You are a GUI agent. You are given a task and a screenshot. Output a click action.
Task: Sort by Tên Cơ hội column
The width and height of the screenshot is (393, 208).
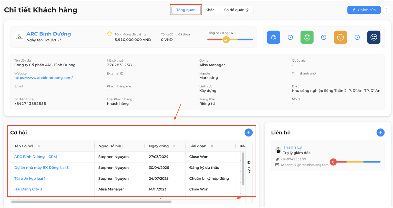click(39, 146)
